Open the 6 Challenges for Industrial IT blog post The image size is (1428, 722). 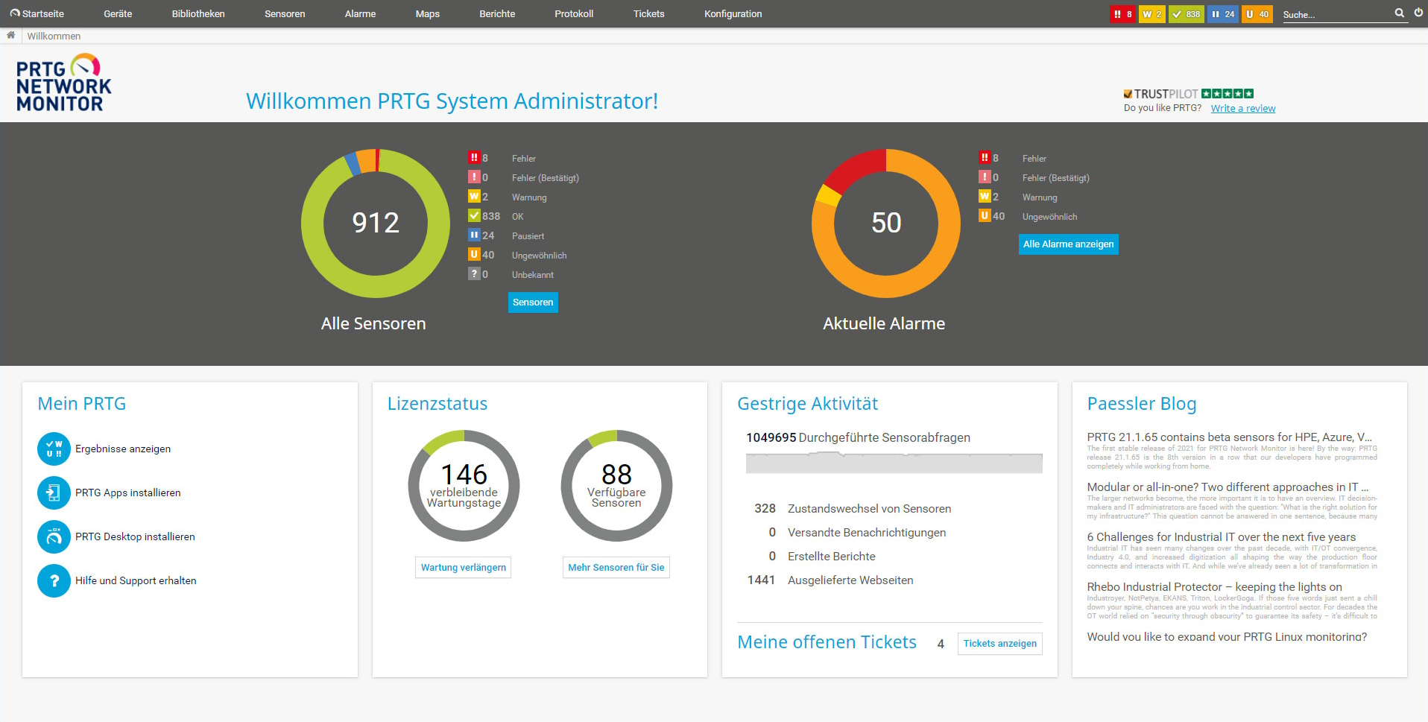tap(1221, 537)
